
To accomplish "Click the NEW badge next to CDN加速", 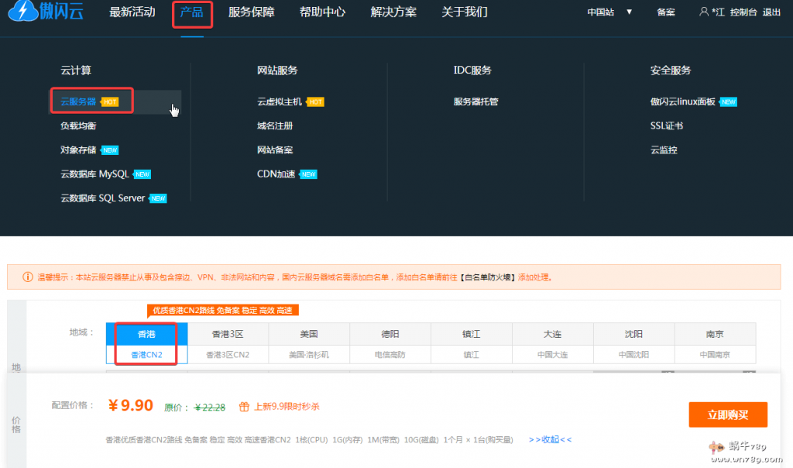I will pos(308,174).
